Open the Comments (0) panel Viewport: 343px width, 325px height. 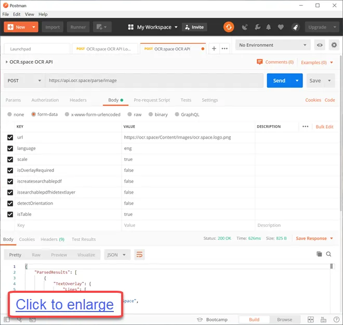tap(275, 62)
